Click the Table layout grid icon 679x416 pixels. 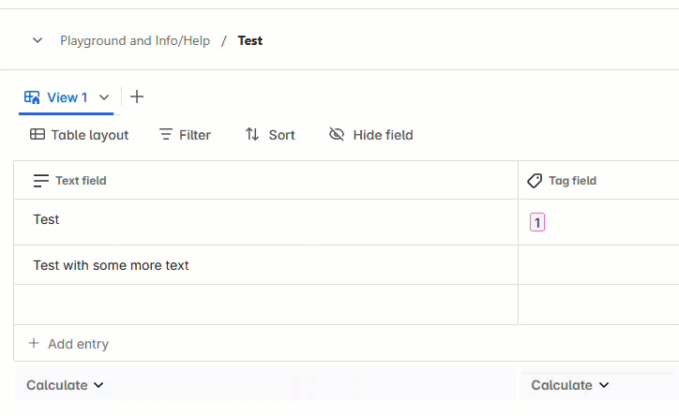tap(38, 135)
